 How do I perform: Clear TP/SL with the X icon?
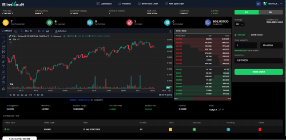pos(223,109)
